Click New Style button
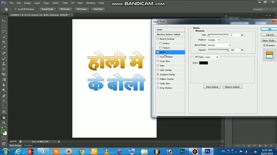This screenshot has width=277, height=155. 269,40
